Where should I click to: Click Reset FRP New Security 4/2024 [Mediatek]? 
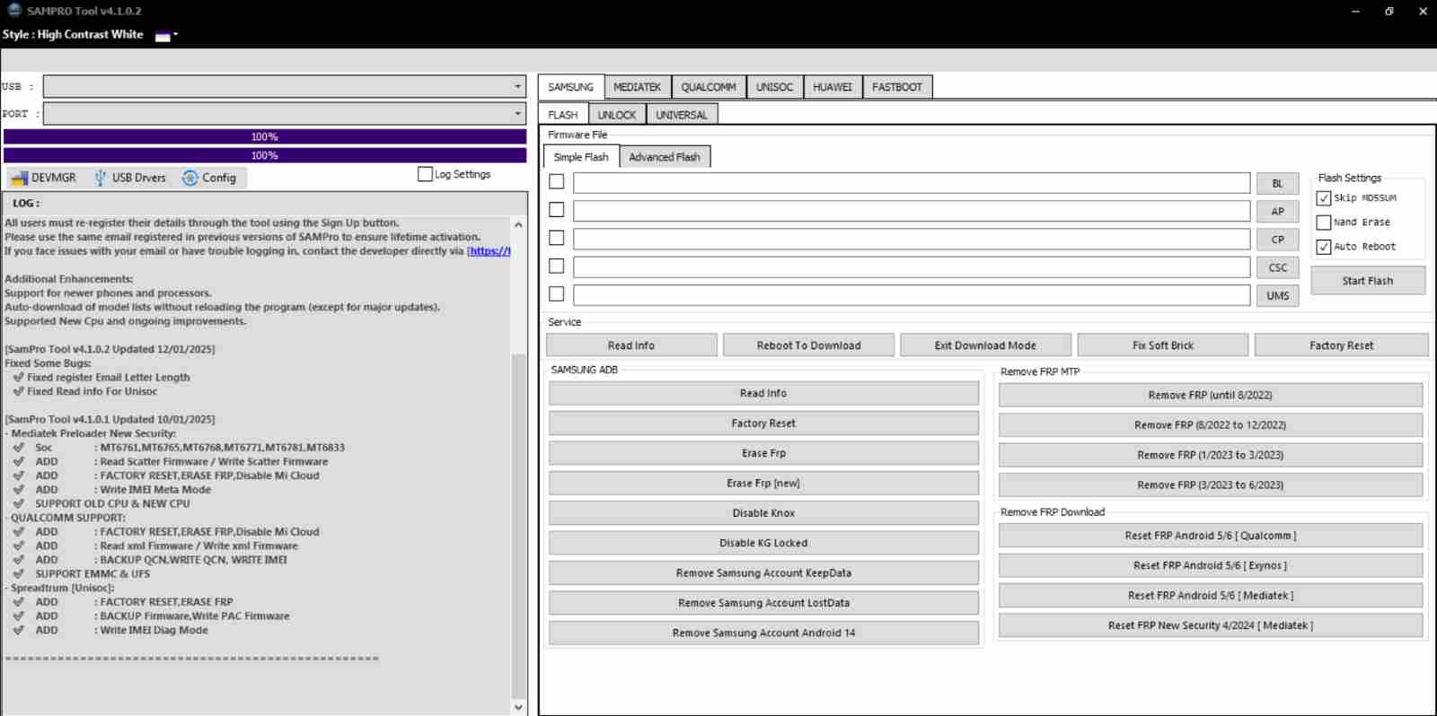[x=1211, y=625]
